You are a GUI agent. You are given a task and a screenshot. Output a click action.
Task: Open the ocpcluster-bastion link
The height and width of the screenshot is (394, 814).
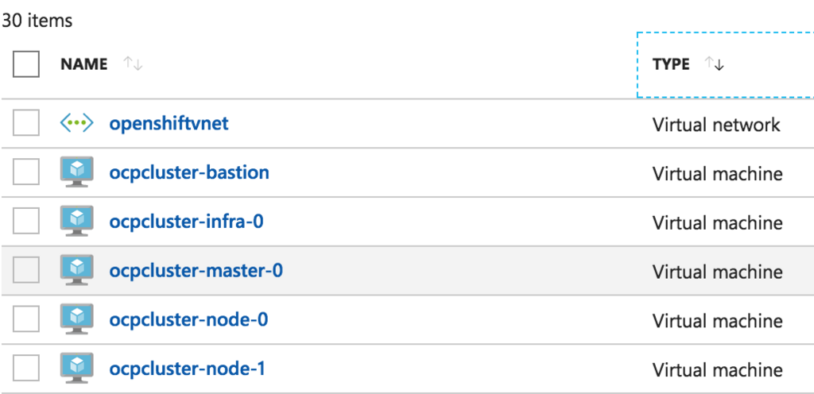pyautogui.click(x=189, y=172)
